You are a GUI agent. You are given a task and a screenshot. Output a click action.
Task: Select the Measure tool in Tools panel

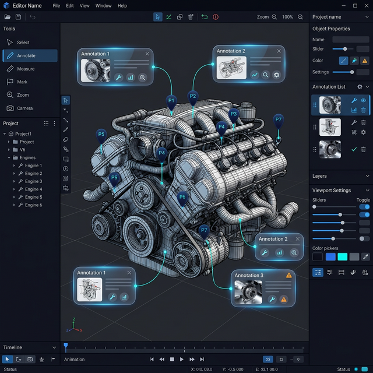pos(26,69)
